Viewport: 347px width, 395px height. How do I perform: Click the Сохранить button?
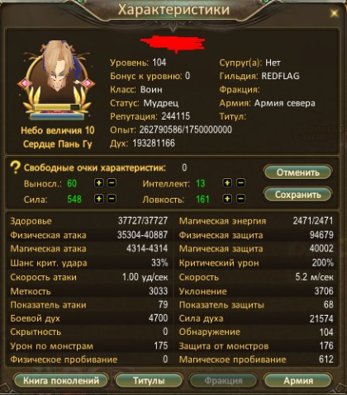tap(297, 195)
